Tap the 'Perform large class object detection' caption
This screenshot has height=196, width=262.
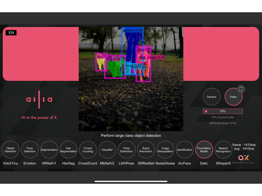tap(131, 136)
